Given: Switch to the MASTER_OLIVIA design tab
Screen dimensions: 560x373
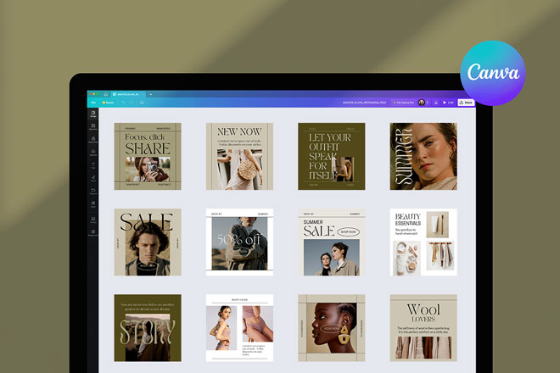Looking at the screenshot, I should 127,94.
